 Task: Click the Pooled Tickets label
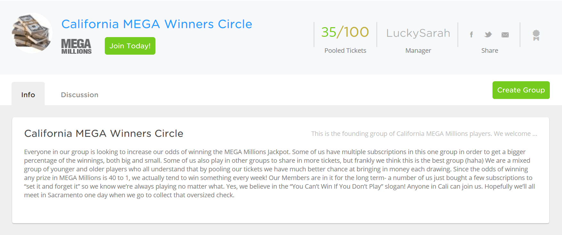(x=345, y=51)
